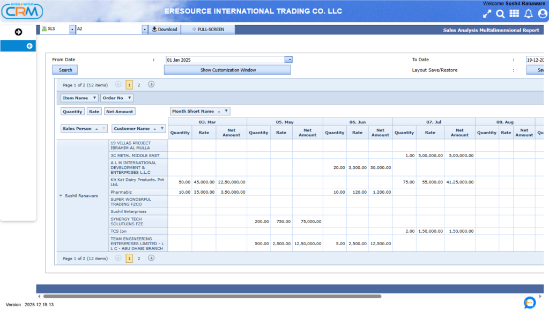Open the filter on Customer Name column
This screenshot has width=549, height=309.
point(162,128)
